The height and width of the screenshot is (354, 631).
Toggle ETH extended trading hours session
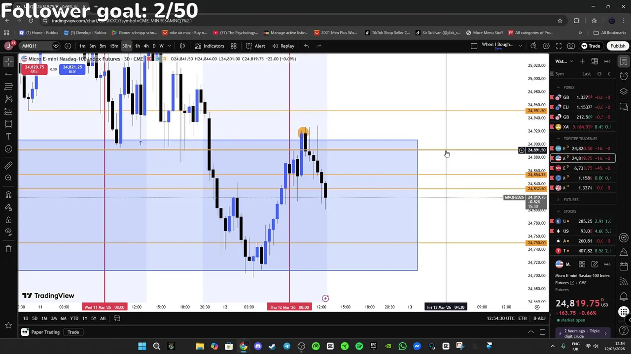(x=522, y=319)
